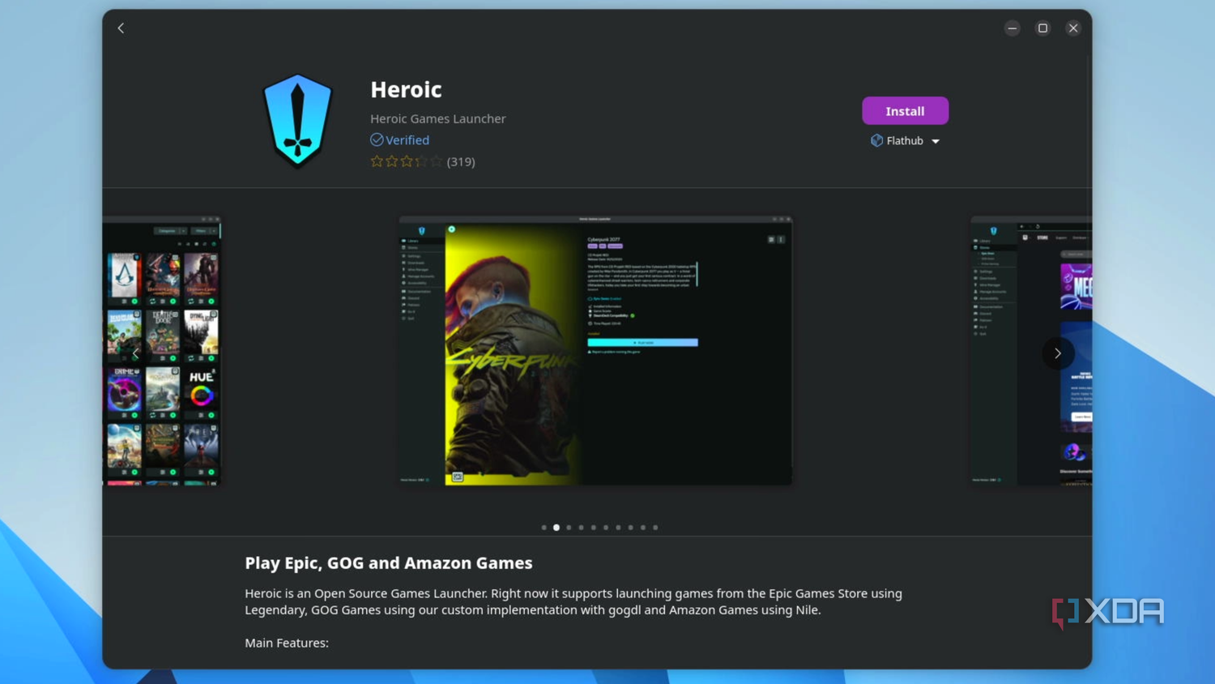Open the Cyberpunk 2077 center screenshot
1215x684 pixels.
595,351
